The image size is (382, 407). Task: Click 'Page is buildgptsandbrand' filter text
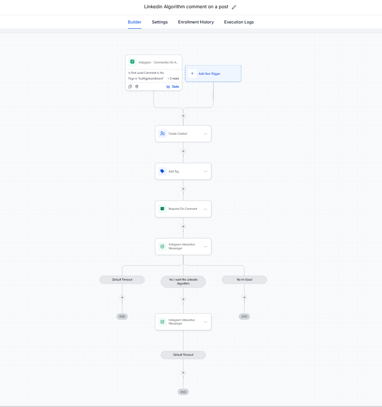tap(146, 78)
